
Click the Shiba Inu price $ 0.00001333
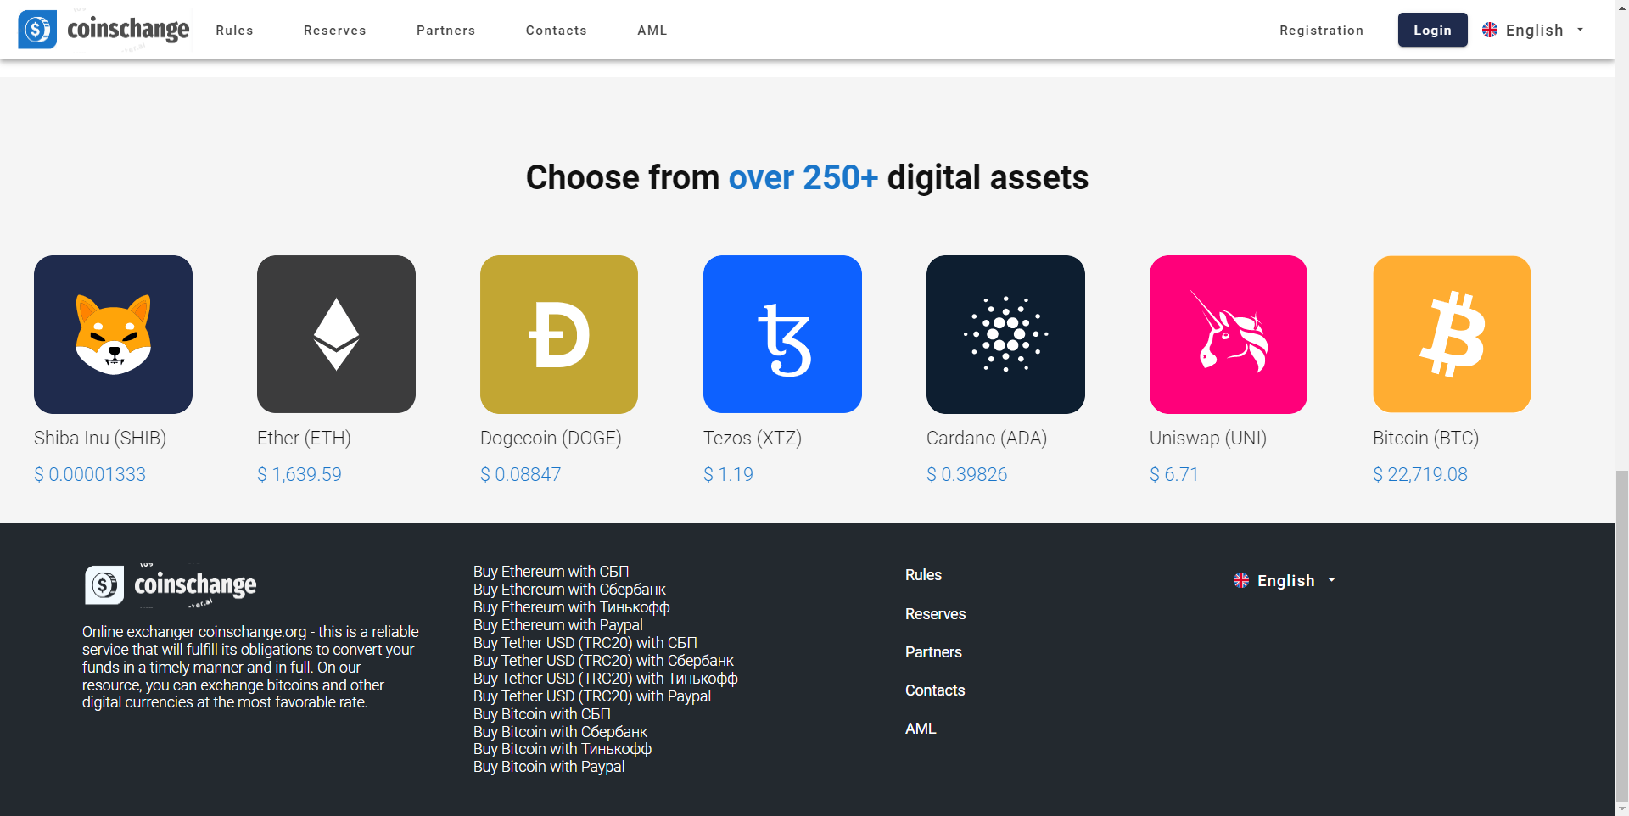90,475
